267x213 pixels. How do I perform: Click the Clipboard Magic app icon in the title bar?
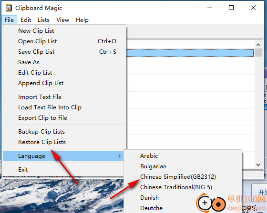(x=9, y=8)
